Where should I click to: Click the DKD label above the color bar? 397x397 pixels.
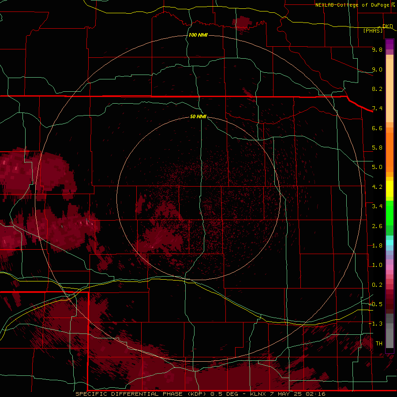(387, 26)
